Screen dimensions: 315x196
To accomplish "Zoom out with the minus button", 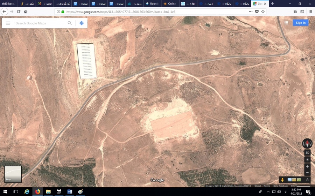I will tap(307, 173).
